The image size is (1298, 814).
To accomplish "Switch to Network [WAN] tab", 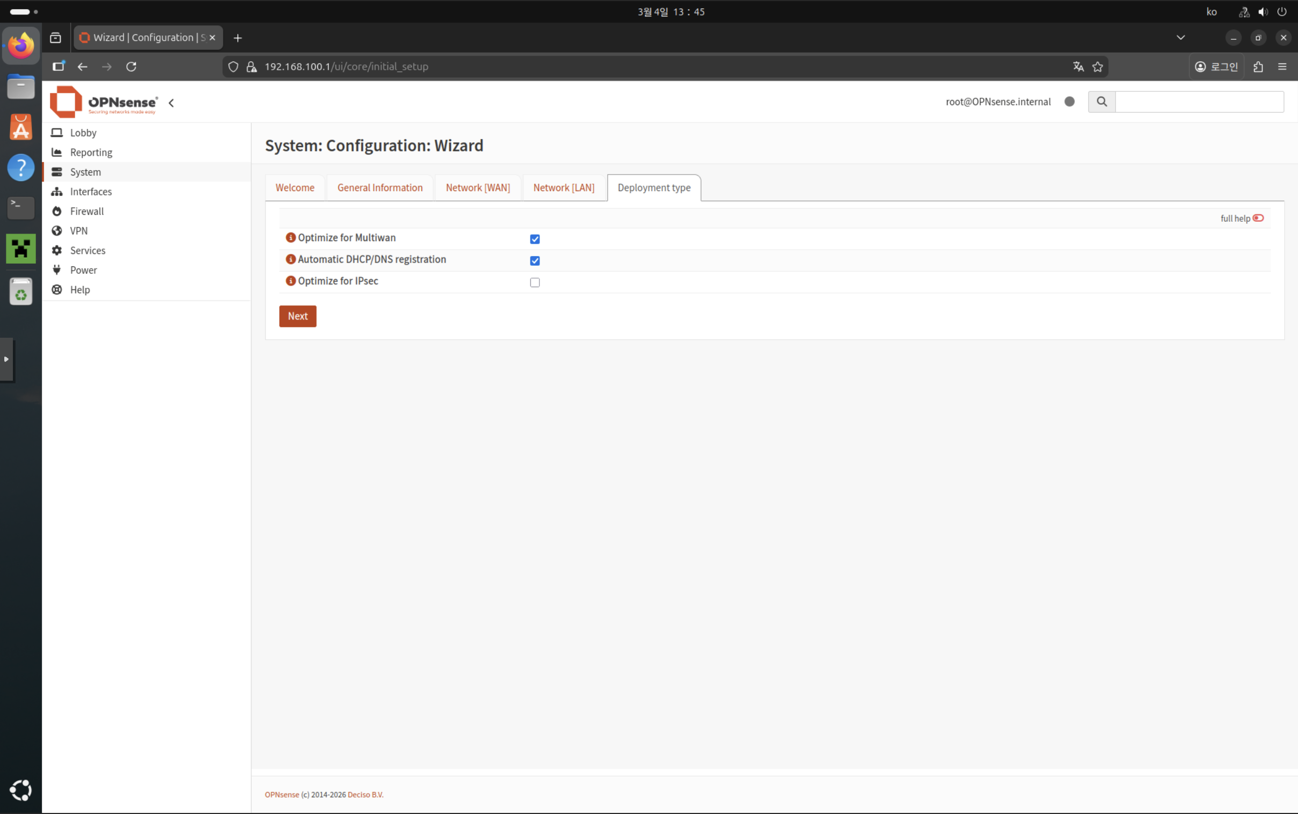I will point(477,188).
